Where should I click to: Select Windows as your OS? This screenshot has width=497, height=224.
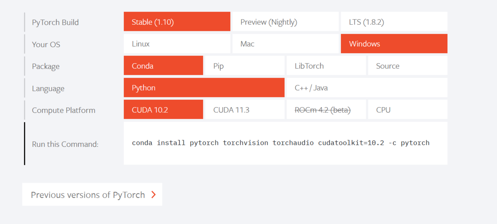(394, 44)
